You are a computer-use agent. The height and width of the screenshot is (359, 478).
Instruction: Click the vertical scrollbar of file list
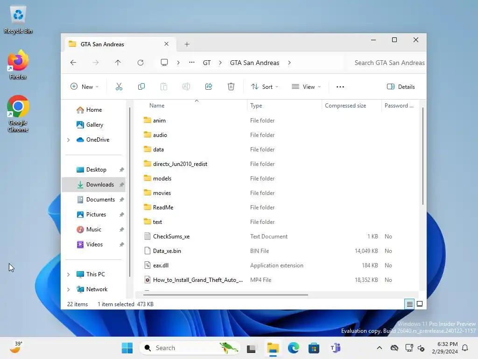click(423, 156)
